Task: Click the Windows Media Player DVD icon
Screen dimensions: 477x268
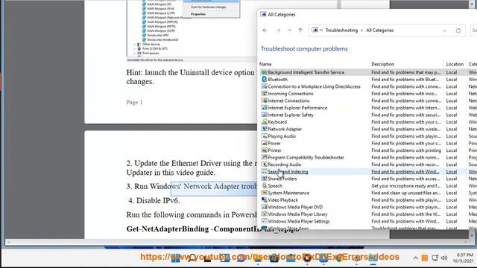Action: [x=264, y=207]
